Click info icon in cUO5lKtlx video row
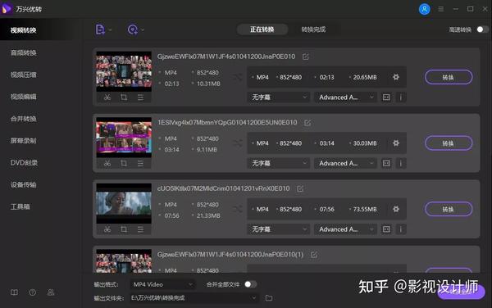 click(401, 229)
